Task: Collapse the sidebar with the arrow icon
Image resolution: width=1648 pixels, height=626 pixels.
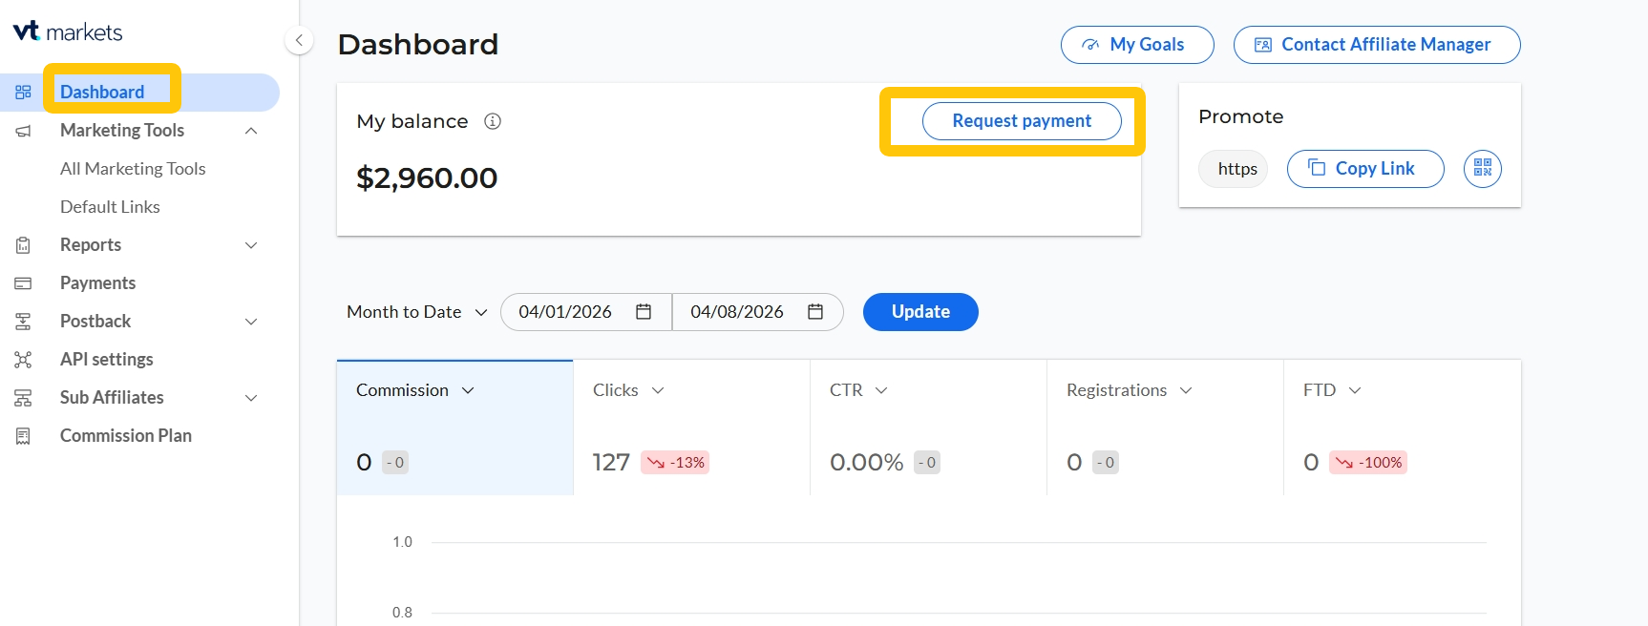Action: 299,40
